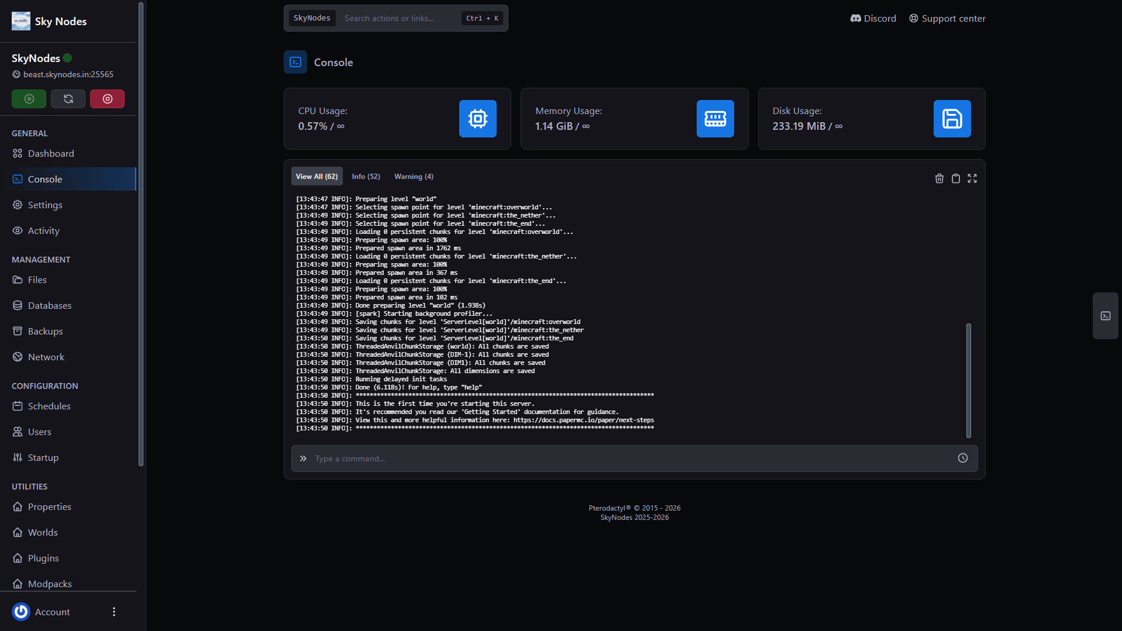This screenshot has height=631, width=1122.
Task: Switch to View All (62) log tab
Action: pos(316,176)
